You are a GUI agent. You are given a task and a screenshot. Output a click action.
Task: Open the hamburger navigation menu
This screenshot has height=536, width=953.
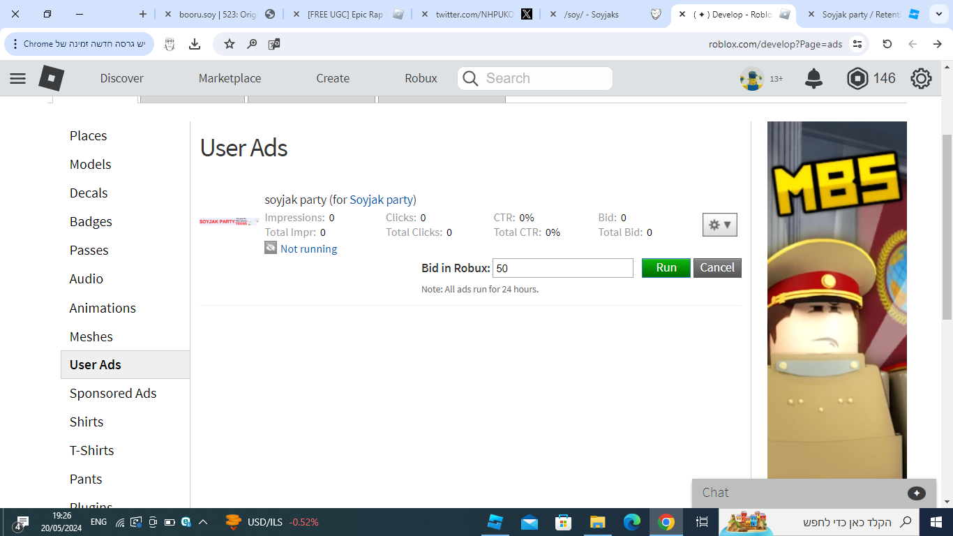17,78
